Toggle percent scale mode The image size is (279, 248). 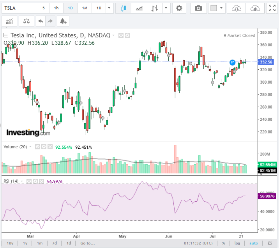(x=224, y=243)
